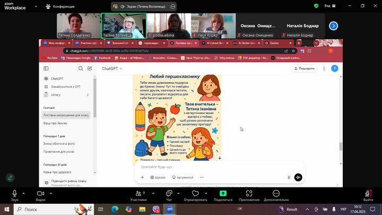Open the Перекладач Google bookmark
Image resolution: width=382 pixels, height=215 pixels.
(x=76, y=58)
